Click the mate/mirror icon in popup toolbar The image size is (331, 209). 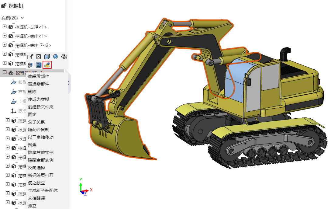click(30, 65)
